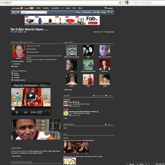Expand the 'Meer...' top menu

(x=80, y=8)
